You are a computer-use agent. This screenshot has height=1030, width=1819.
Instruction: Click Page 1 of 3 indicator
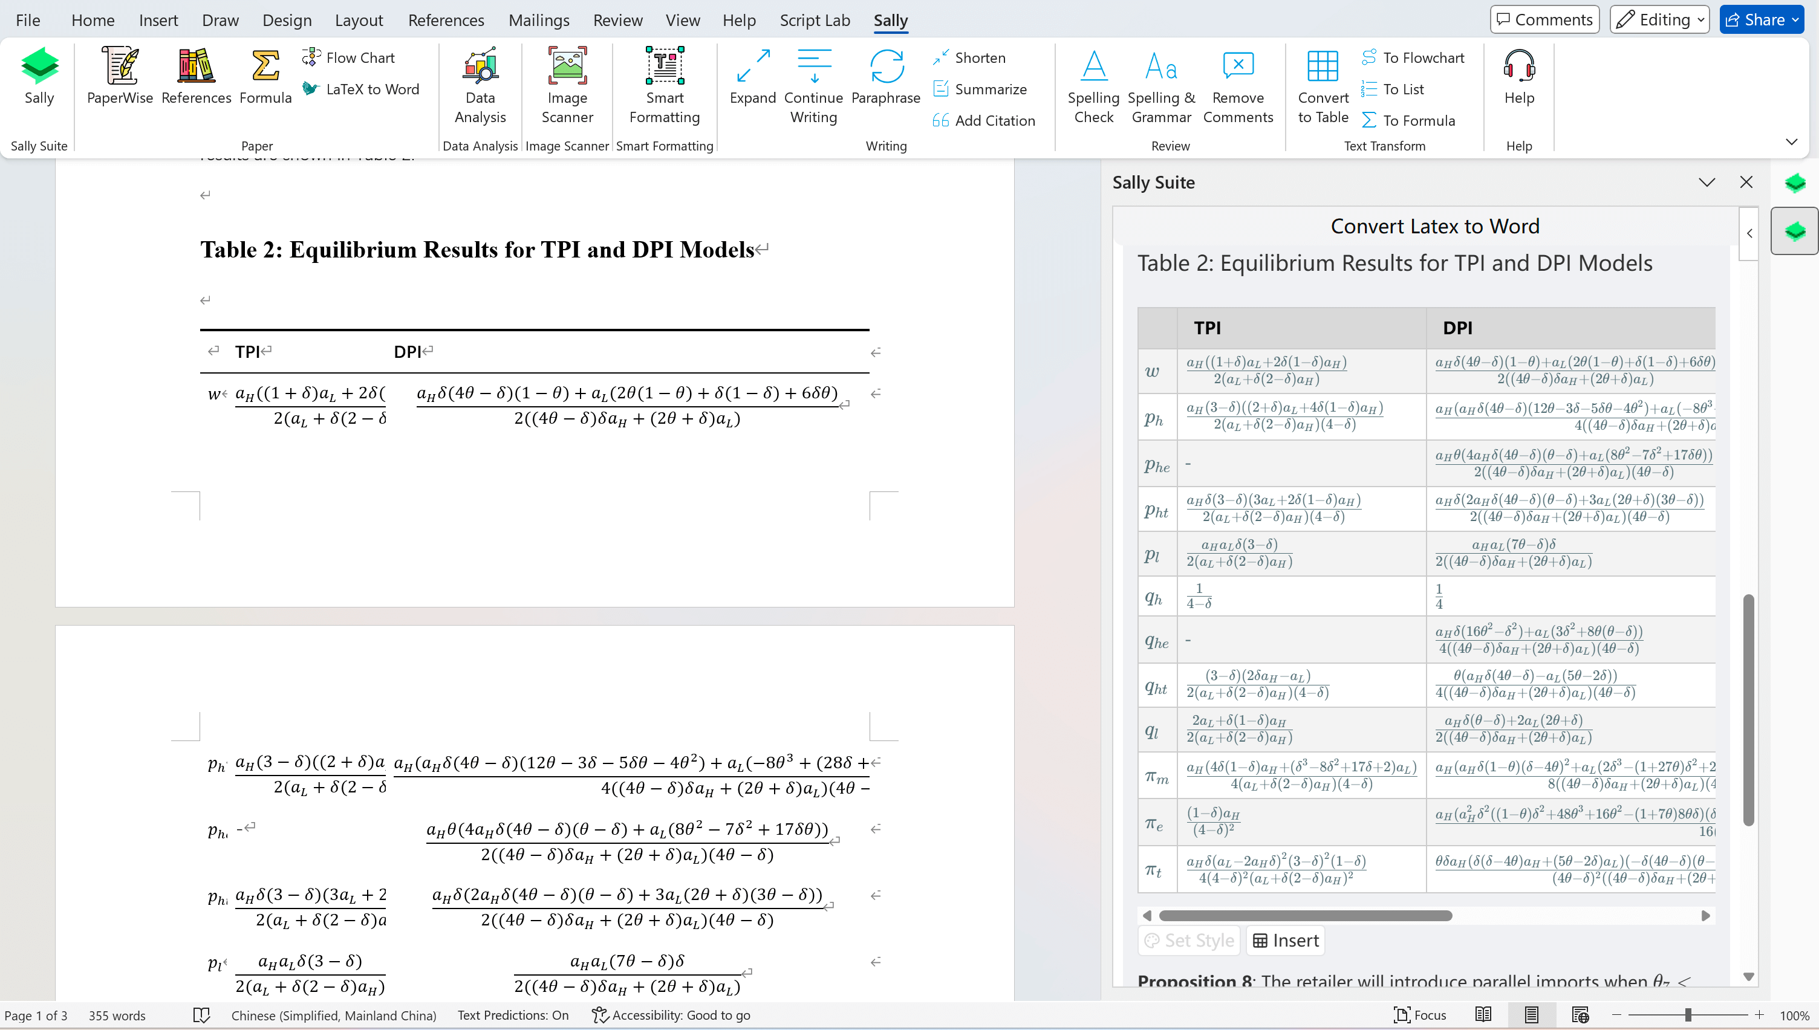click(36, 1015)
